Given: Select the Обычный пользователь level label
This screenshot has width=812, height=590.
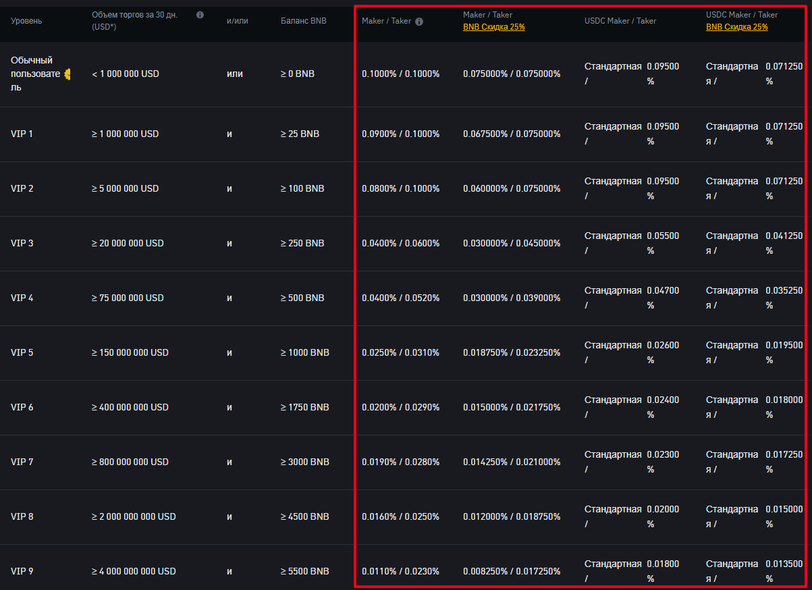Looking at the screenshot, I should (x=36, y=74).
